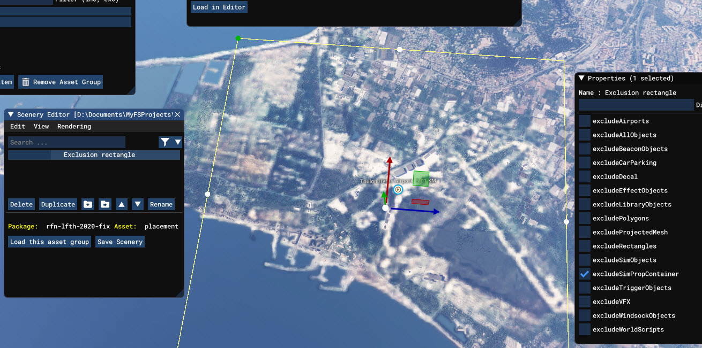Click the Search field in Scenery Editor
Image resolution: width=702 pixels, height=348 pixels.
[66, 142]
